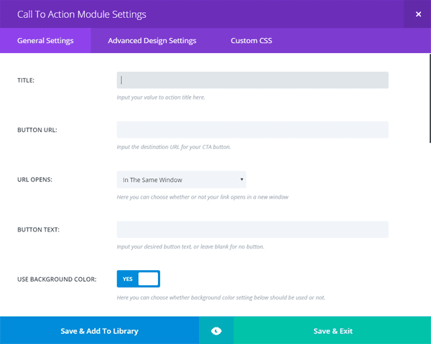The height and width of the screenshot is (344, 431).
Task: Toggle the Use Background Color switch
Action: 138,279
